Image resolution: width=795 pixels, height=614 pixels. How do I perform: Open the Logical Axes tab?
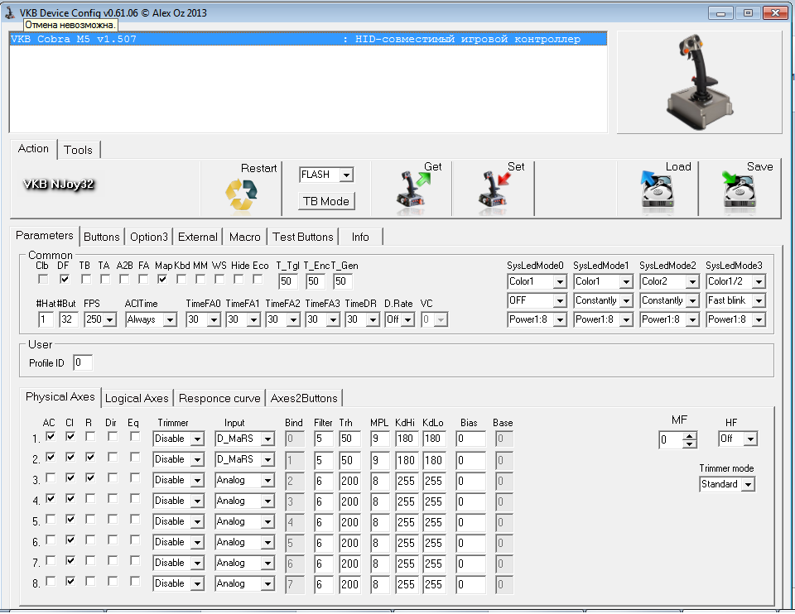coord(137,398)
